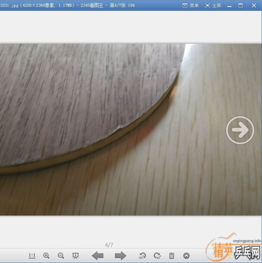This screenshot has height=263, width=262.
Task: Click the title bar filename text
Action: pyautogui.click(x=67, y=5)
